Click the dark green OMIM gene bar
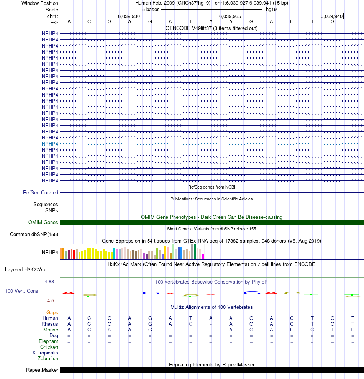This screenshot has width=364, height=379. coord(212,222)
